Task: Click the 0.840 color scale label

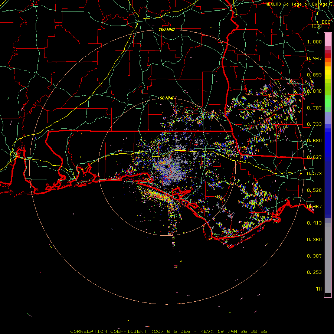Action: tap(314, 91)
